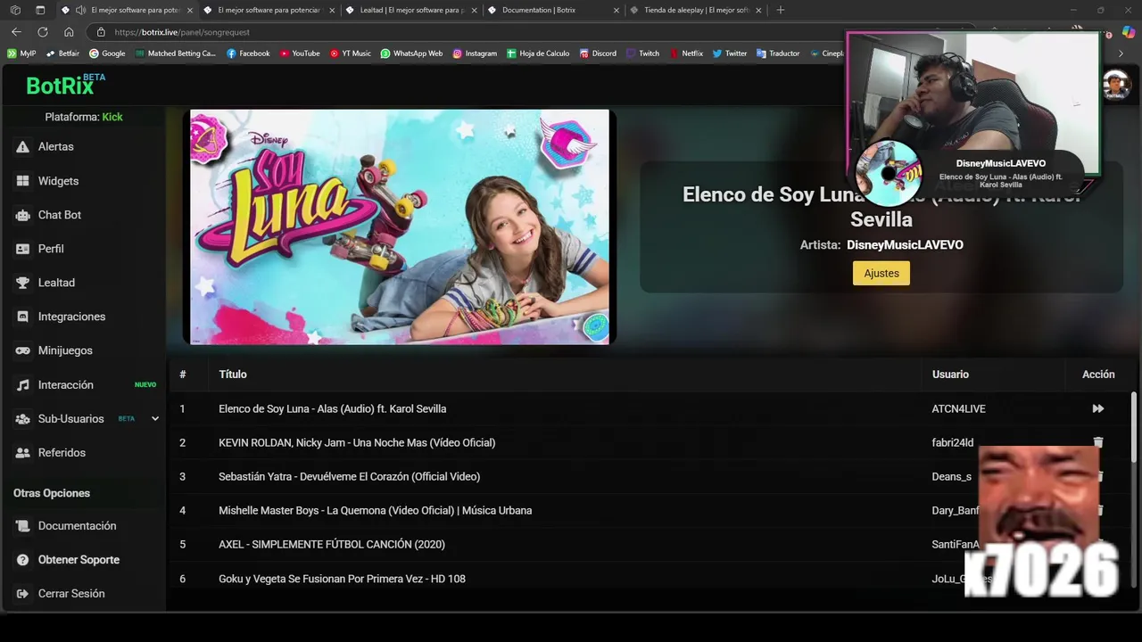
Task: Open the Twitch bookmark
Action: [x=643, y=53]
